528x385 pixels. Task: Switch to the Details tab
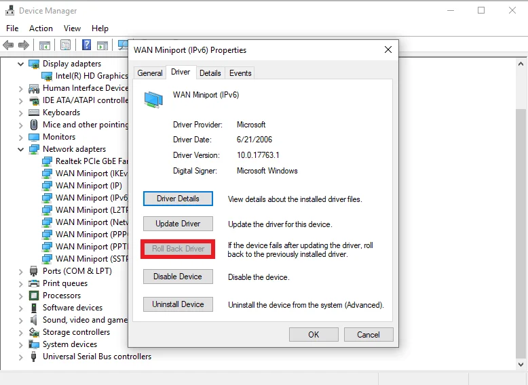[x=210, y=73]
